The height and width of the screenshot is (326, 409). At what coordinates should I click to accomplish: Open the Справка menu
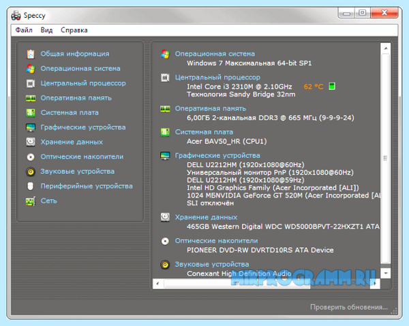pyautogui.click(x=74, y=30)
